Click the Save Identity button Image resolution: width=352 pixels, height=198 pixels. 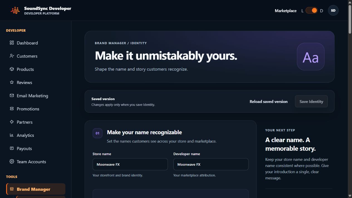311,102
